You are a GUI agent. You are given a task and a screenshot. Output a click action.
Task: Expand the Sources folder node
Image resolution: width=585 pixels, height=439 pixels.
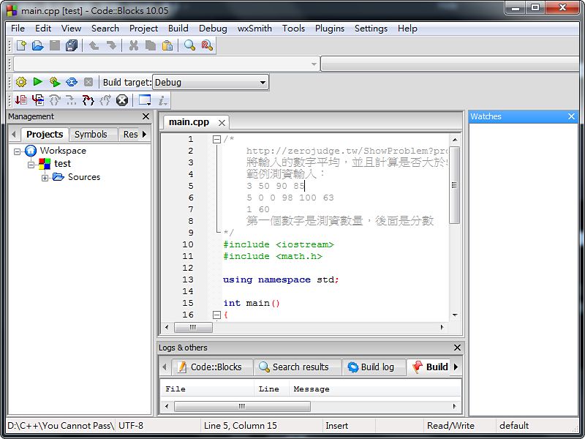pos(45,178)
